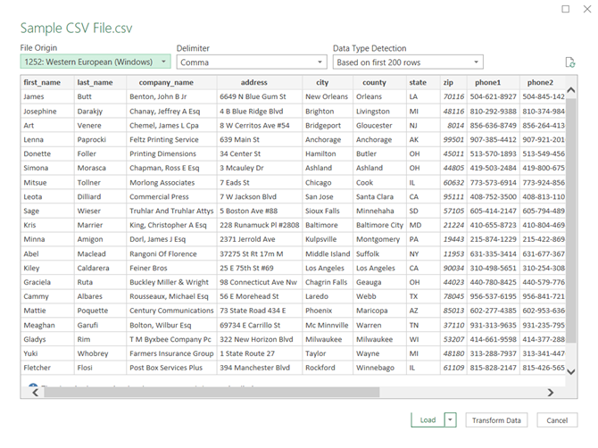
Task: Click the horizontal scrollbar right arrow
Action: (x=551, y=393)
